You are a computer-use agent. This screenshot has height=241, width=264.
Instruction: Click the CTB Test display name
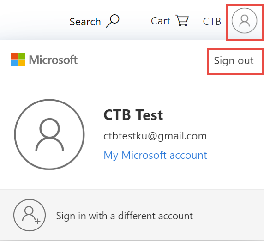tap(133, 115)
